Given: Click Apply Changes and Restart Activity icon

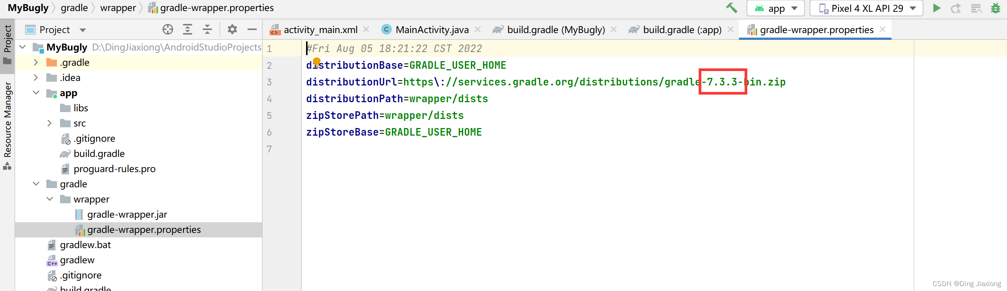Looking at the screenshot, I should (956, 8).
